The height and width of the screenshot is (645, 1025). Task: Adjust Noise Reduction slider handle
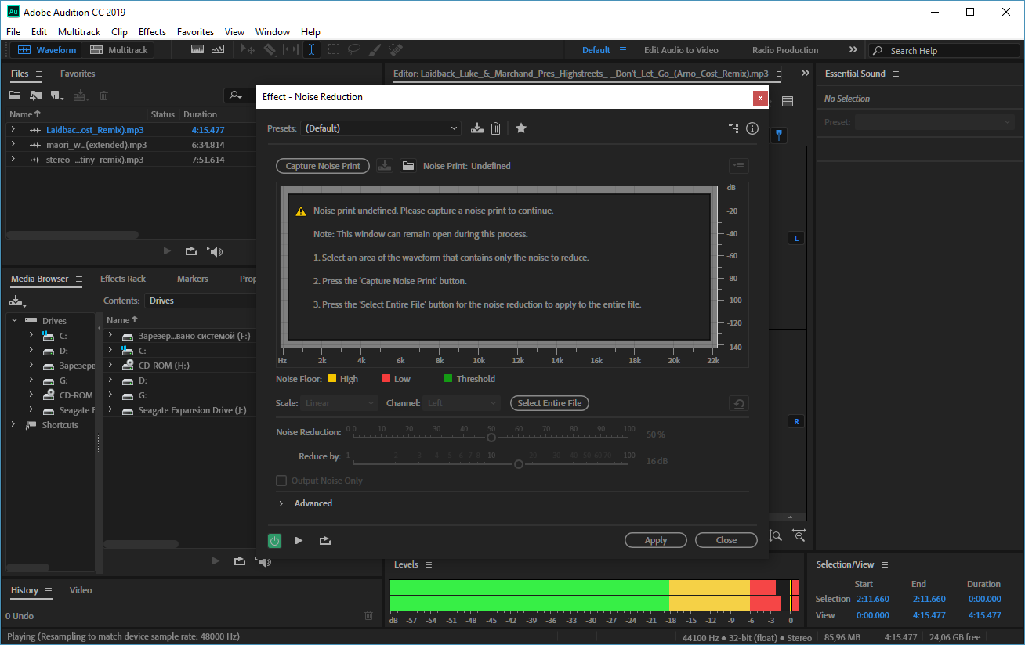pos(491,438)
